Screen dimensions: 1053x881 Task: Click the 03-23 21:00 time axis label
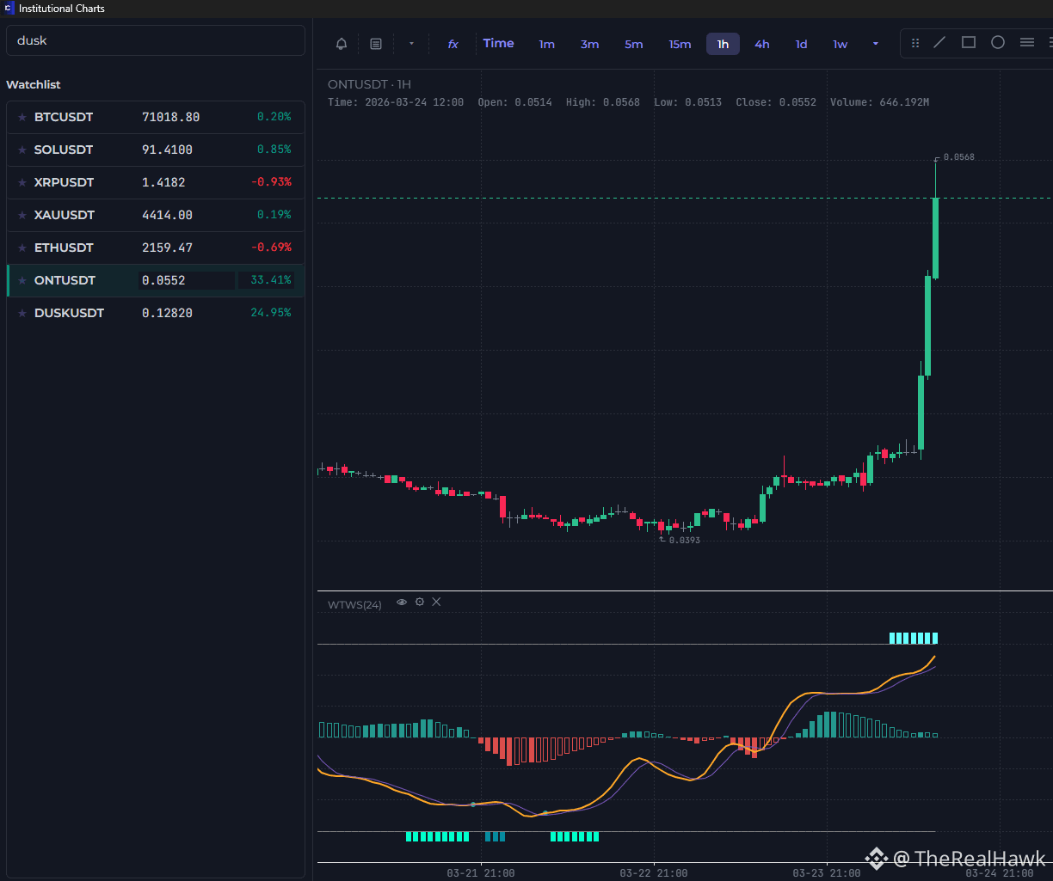tap(826, 873)
